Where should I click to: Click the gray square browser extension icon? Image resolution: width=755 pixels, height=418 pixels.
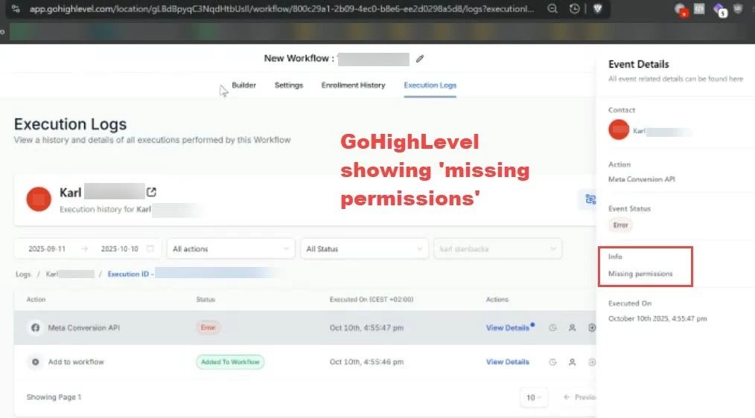click(699, 9)
